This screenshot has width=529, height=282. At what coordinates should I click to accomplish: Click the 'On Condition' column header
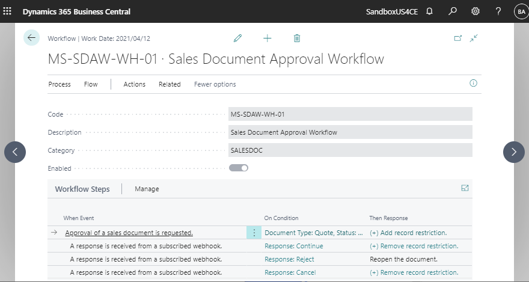[x=281, y=218]
